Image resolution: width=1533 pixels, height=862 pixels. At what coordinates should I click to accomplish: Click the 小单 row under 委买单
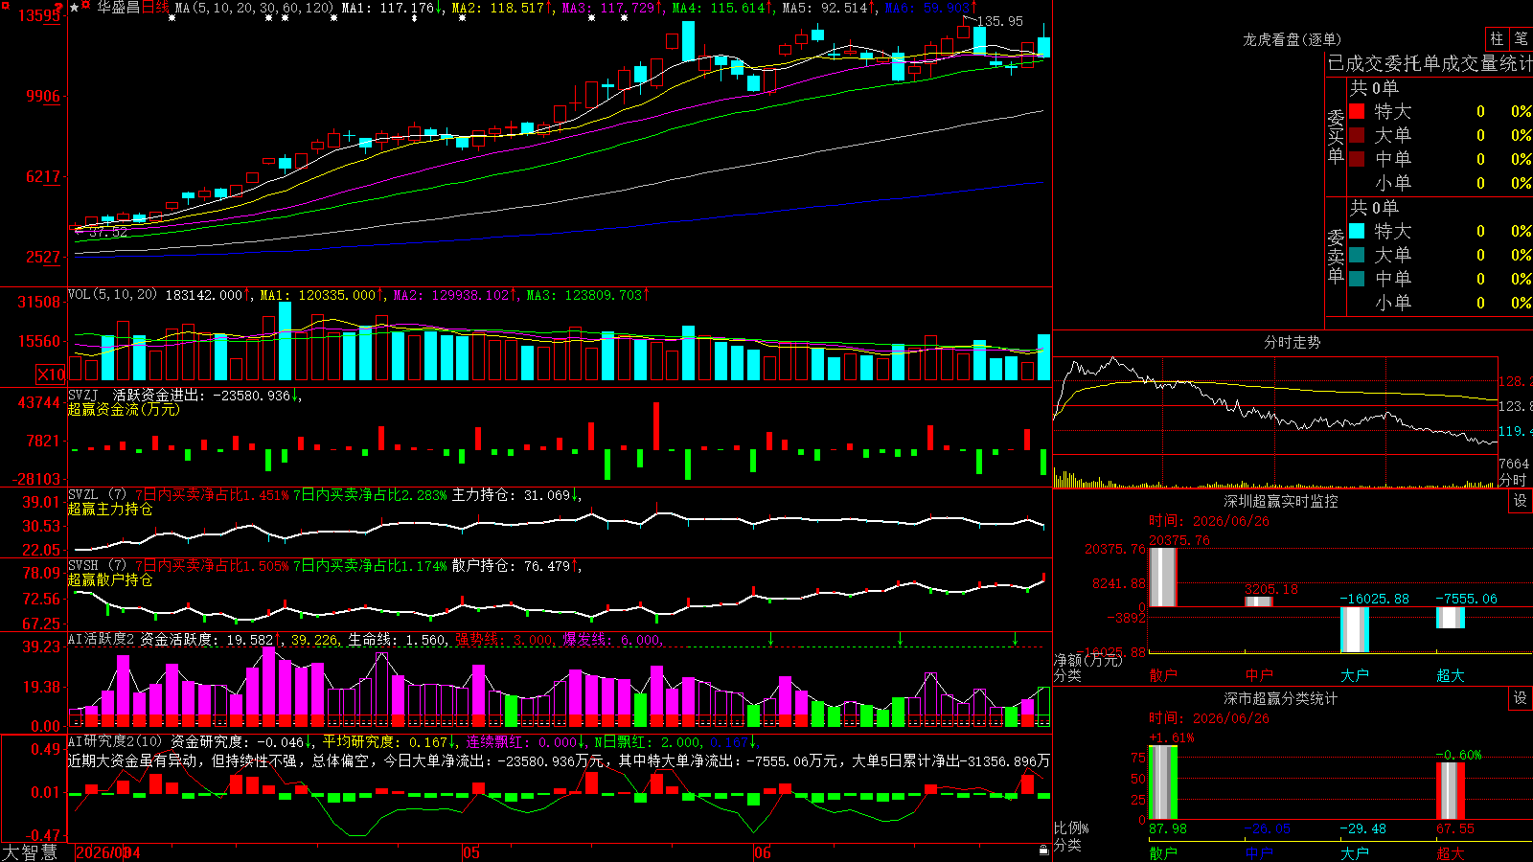(x=1440, y=183)
